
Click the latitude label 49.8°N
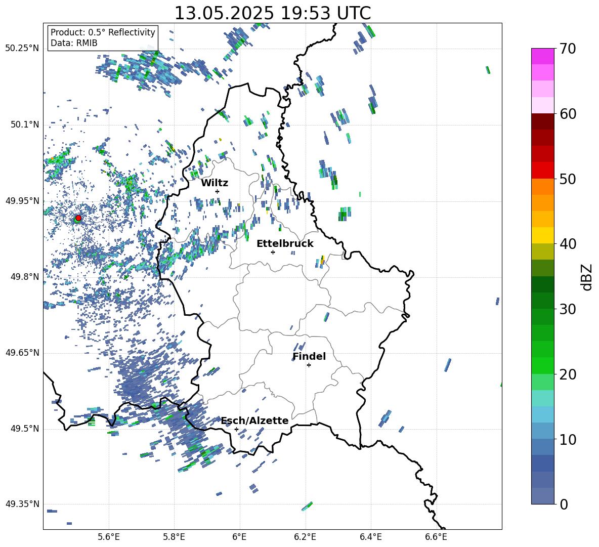point(24,277)
